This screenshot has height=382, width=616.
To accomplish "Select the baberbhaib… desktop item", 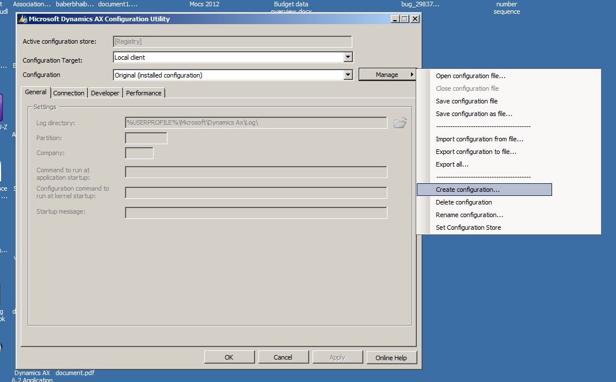I will coord(75,5).
